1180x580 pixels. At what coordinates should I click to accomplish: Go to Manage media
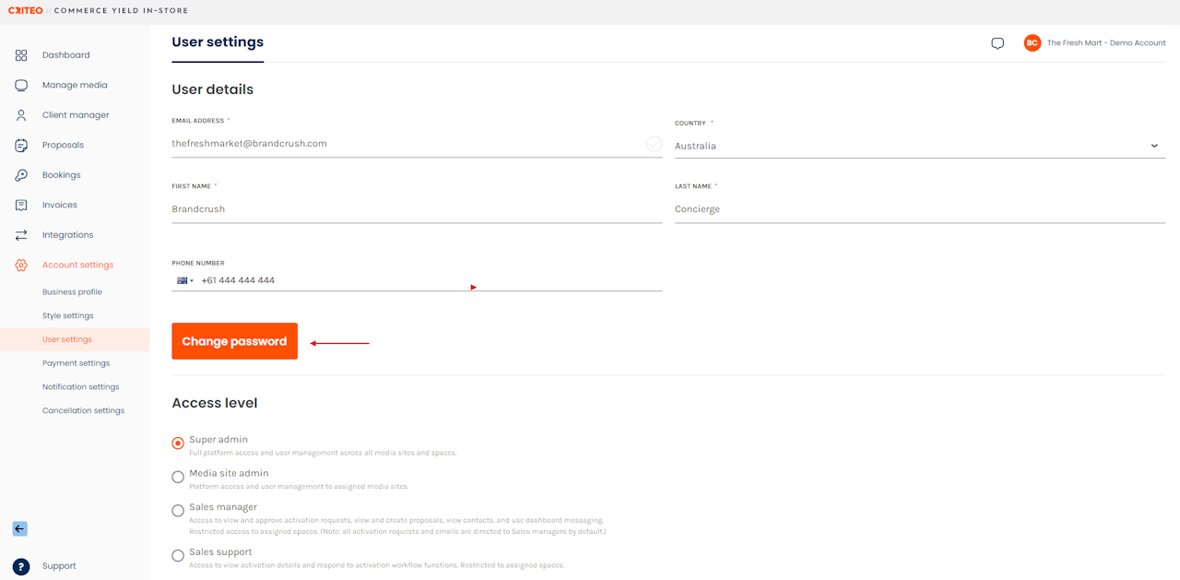pyautogui.click(x=75, y=85)
